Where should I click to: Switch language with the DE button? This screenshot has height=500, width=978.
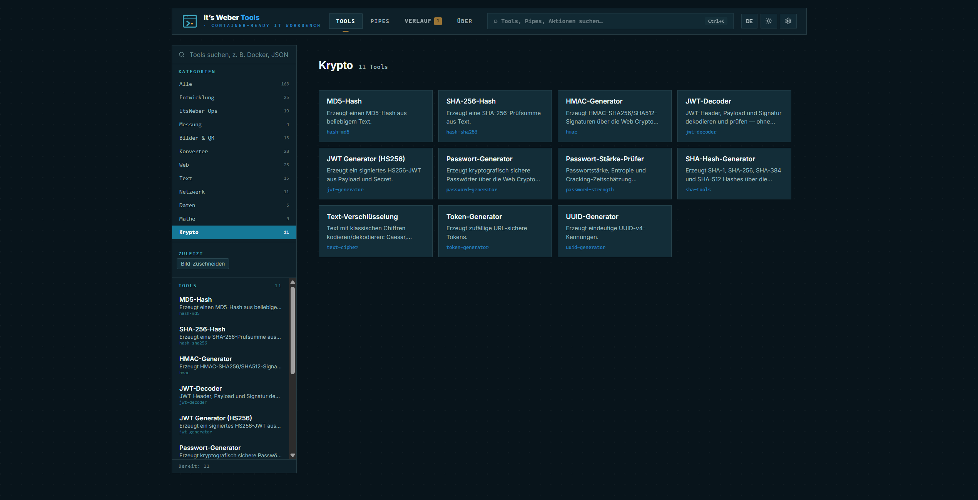(x=749, y=21)
